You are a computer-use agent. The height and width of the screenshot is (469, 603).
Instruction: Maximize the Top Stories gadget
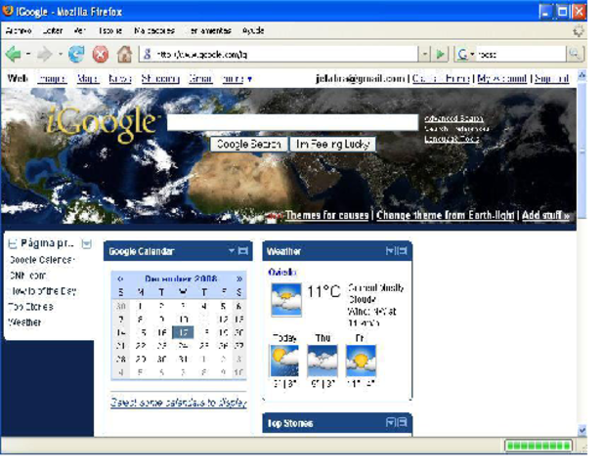coord(403,422)
